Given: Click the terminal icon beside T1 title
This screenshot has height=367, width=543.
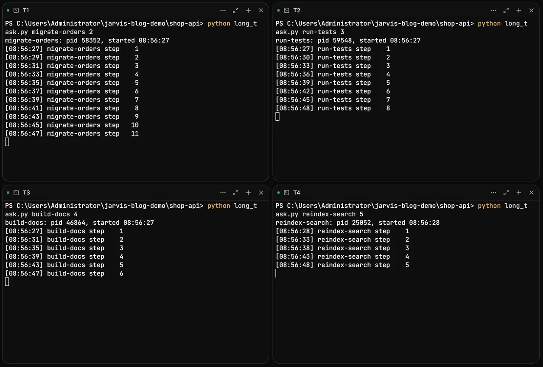Looking at the screenshot, I should coord(16,10).
